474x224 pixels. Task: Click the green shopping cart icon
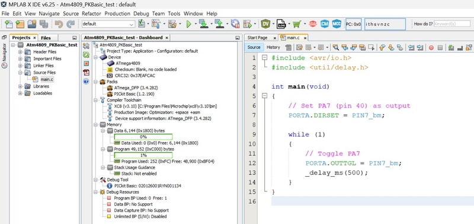coord(297,24)
